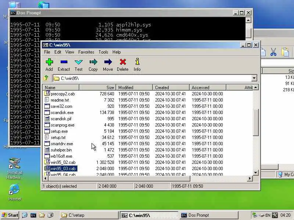
Task: Open the Help menu
Action: (116, 52)
